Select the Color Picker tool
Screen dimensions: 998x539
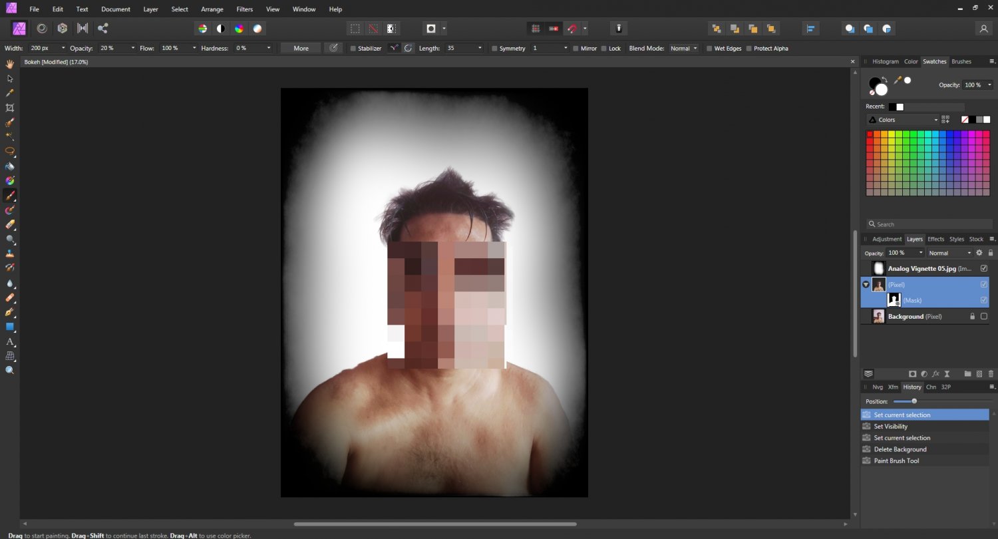(9, 92)
